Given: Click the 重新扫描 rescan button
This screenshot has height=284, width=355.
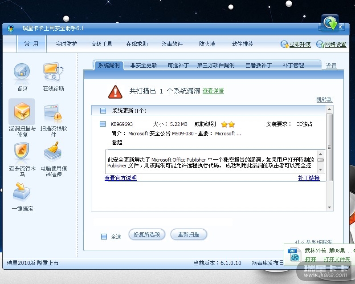Looking at the screenshot, I should pos(188,235).
